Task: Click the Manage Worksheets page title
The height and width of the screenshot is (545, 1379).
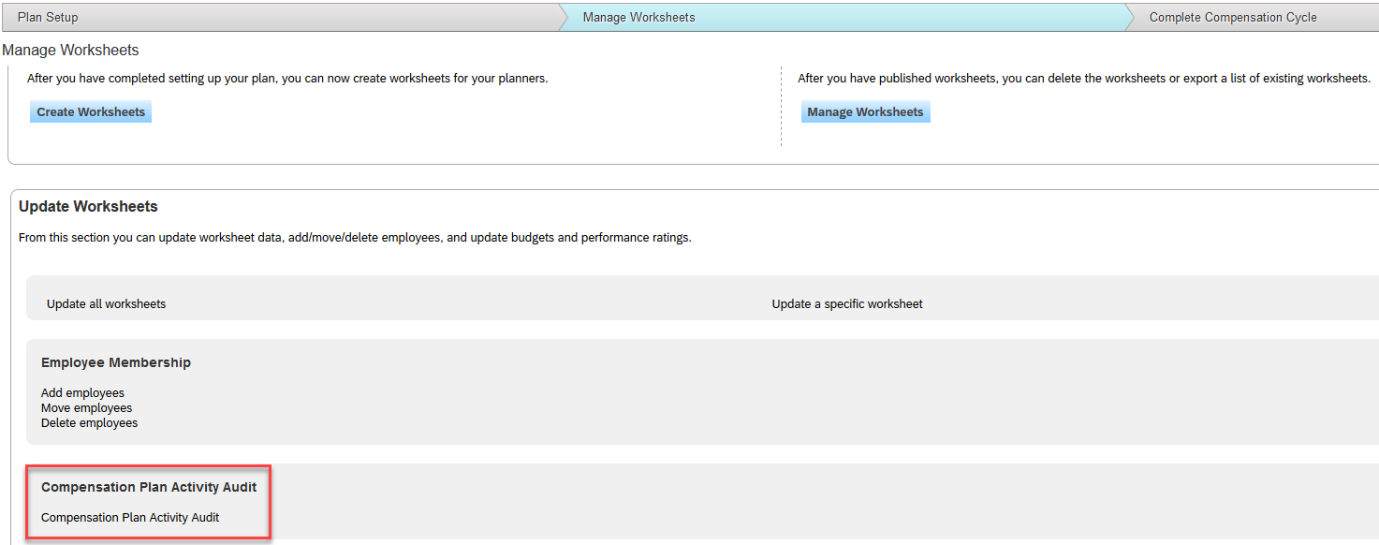Action: (x=70, y=50)
